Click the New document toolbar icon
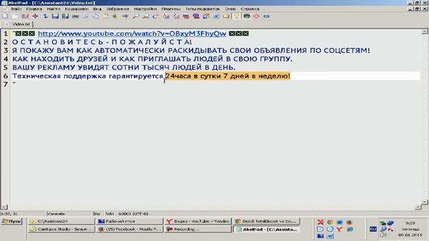Viewport: 429px width, 241px height. click(5, 16)
